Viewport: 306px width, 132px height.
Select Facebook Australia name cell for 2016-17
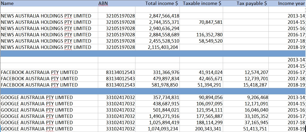coord(49,72)
